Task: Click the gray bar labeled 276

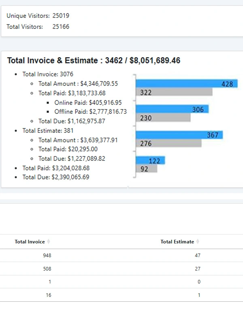Action: click(x=168, y=143)
